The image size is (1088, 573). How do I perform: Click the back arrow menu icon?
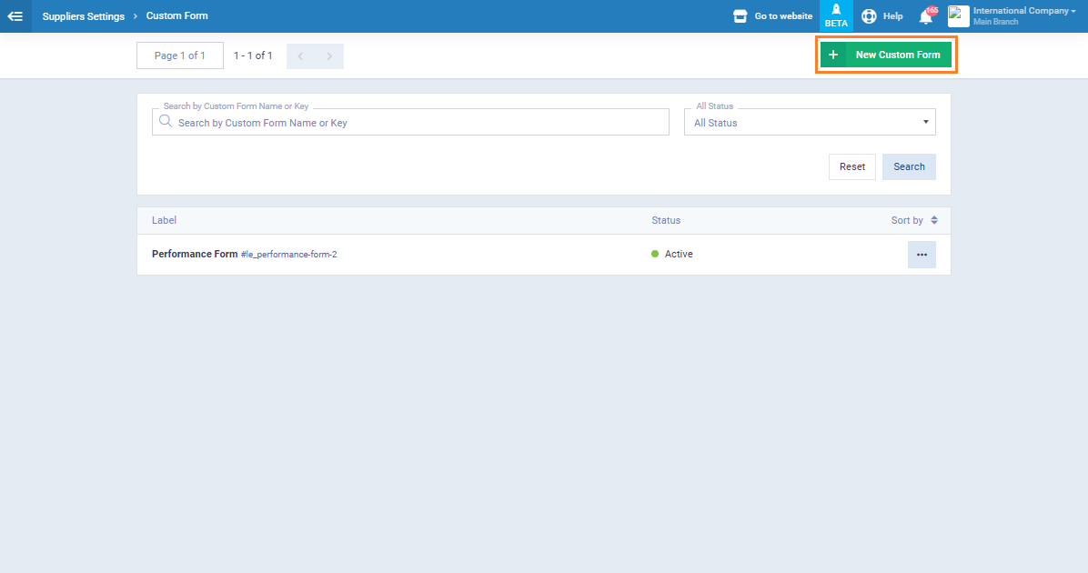(15, 16)
